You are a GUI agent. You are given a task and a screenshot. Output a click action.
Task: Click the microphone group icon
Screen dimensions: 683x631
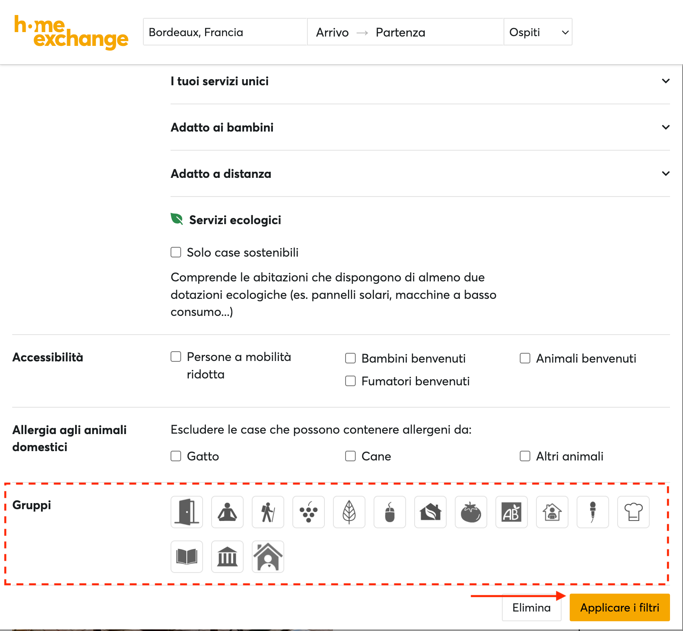[x=592, y=512]
